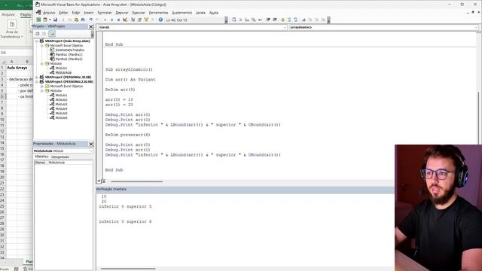Stop execution with the Reset icon
This screenshot has width=482, height=271.
(118, 20)
